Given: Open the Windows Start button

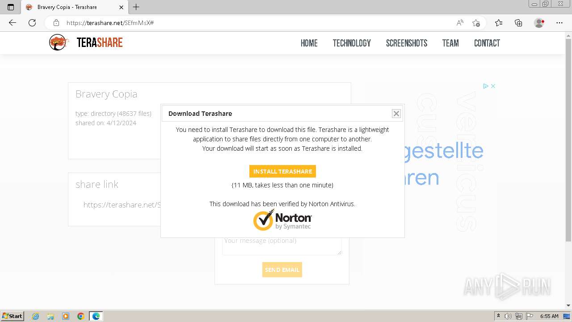Looking at the screenshot, I should [13, 316].
